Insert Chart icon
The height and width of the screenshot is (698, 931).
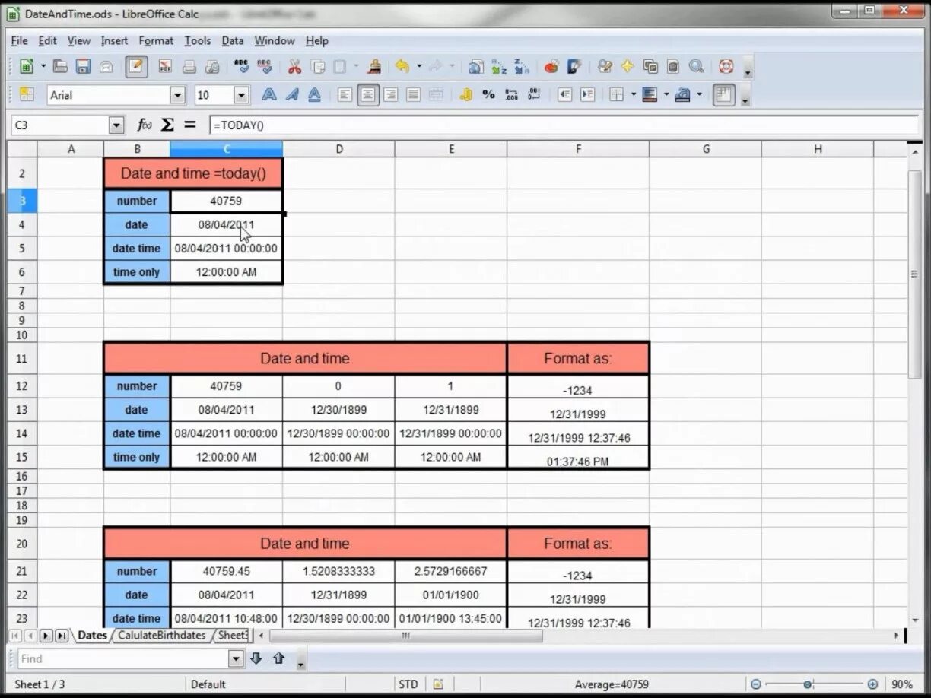click(551, 66)
